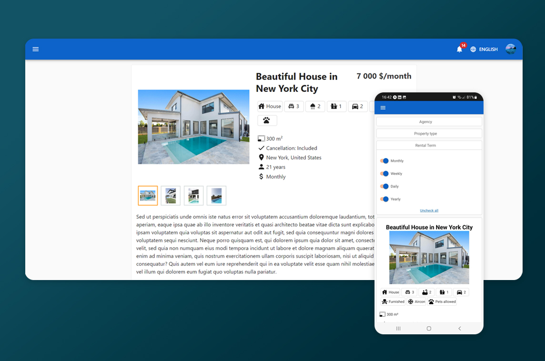Switch language via ENGLISH button
The image size is (545, 361).
(x=488, y=50)
